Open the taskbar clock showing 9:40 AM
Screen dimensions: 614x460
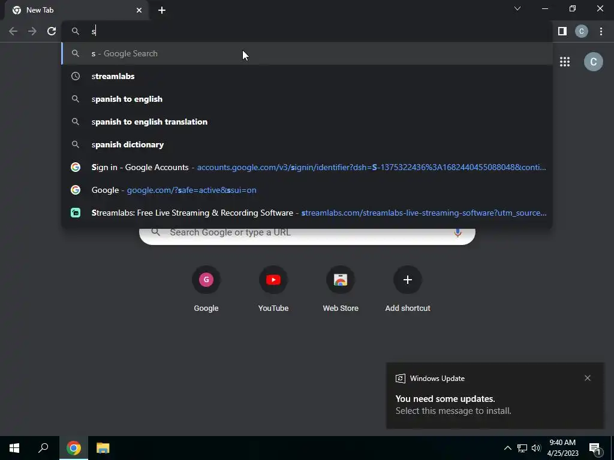[x=562, y=448]
